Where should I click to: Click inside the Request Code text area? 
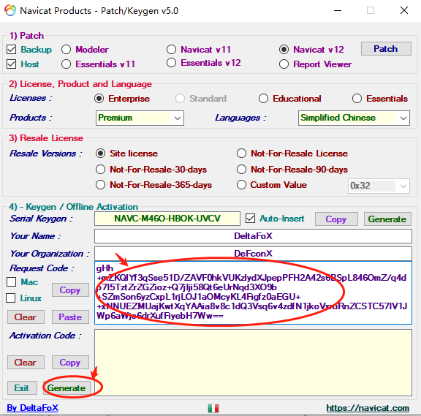tap(253, 292)
